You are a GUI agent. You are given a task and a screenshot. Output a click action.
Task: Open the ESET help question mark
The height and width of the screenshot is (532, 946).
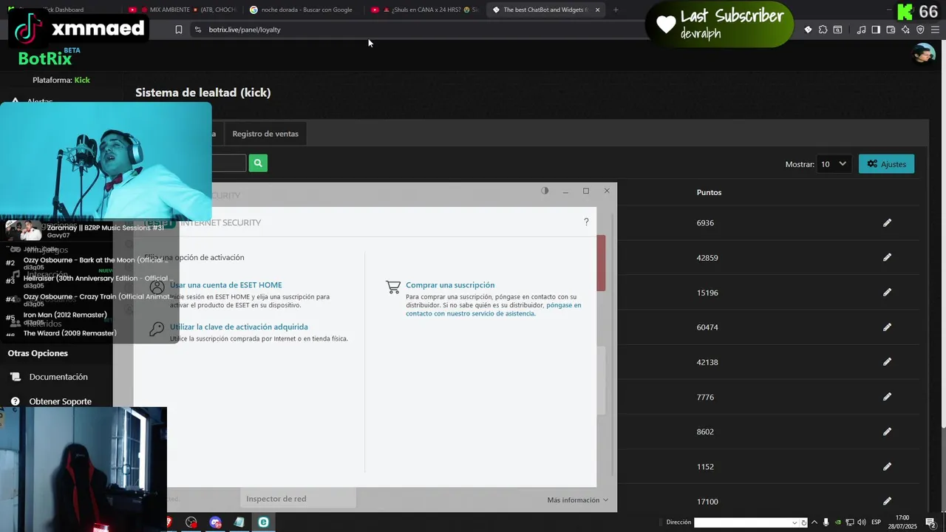(x=586, y=222)
